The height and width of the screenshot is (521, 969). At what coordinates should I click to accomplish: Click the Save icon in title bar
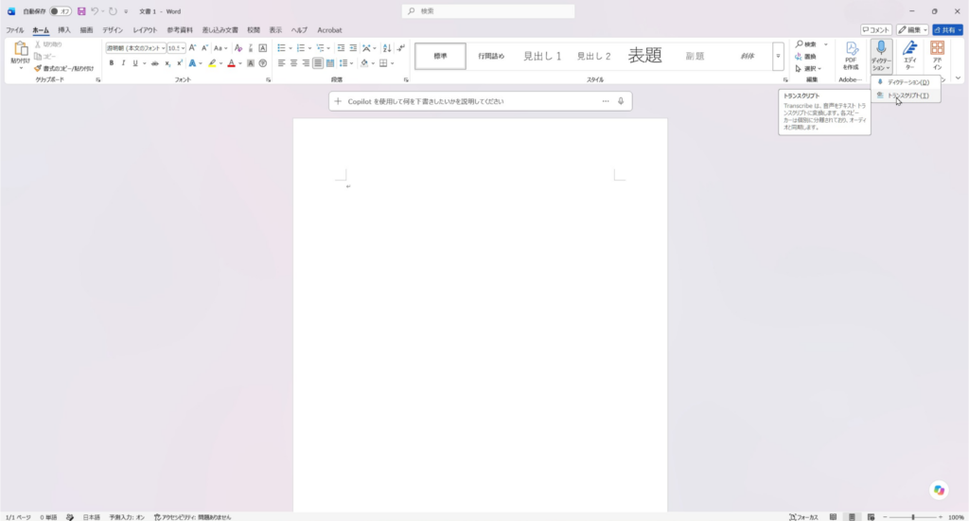tap(81, 11)
